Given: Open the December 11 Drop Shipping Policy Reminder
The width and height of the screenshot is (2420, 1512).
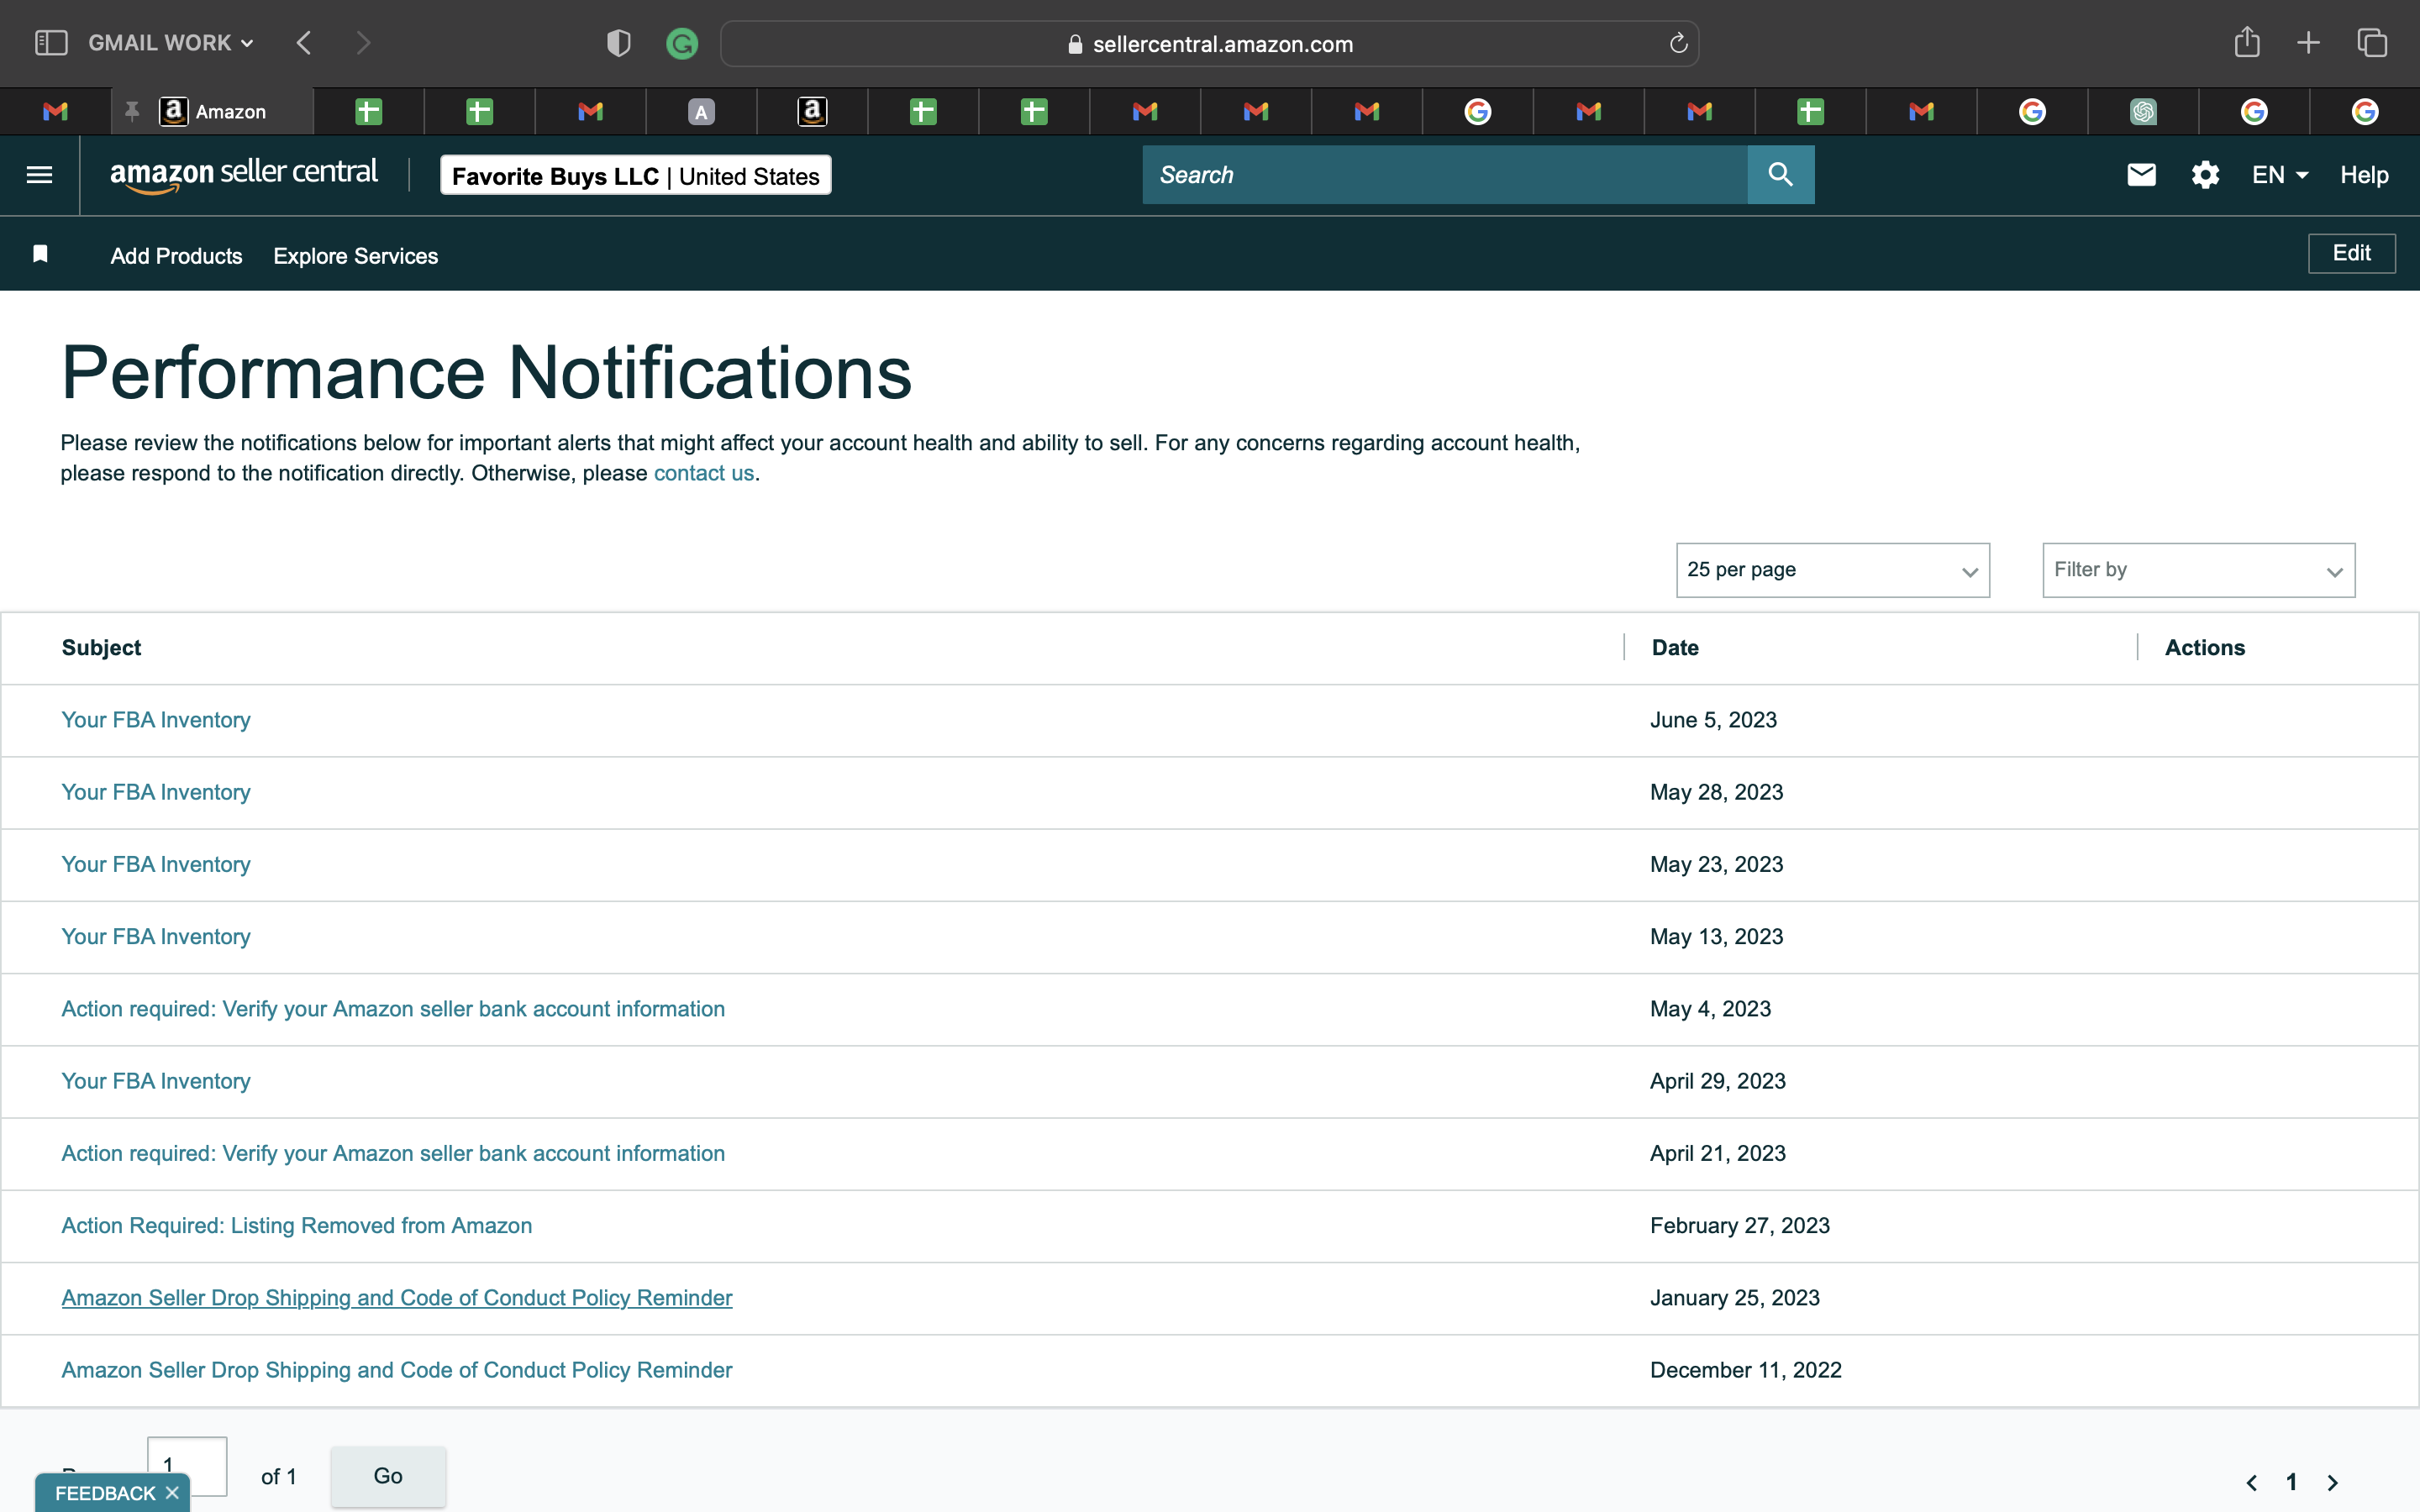Looking at the screenshot, I should pos(397,1370).
